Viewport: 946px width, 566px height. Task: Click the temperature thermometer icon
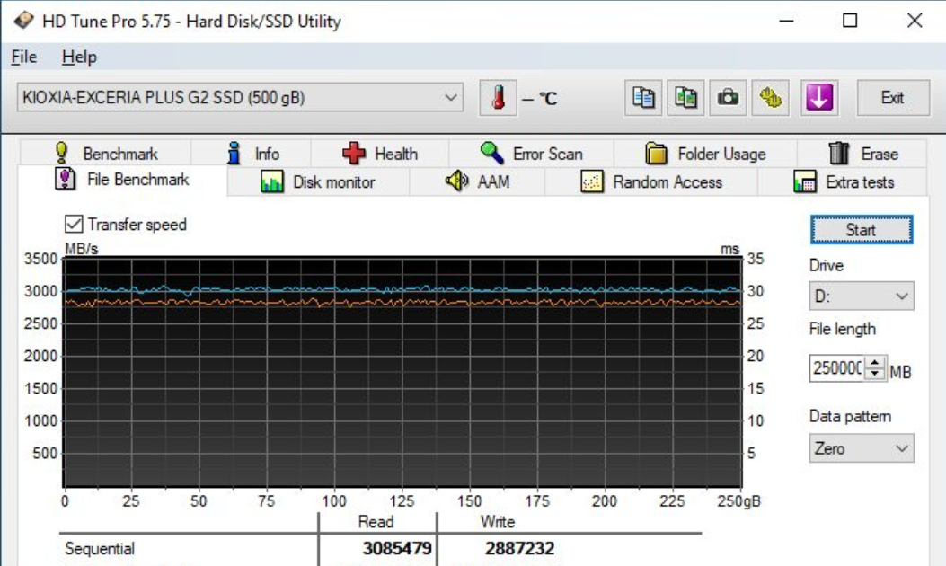pyautogui.click(x=498, y=98)
